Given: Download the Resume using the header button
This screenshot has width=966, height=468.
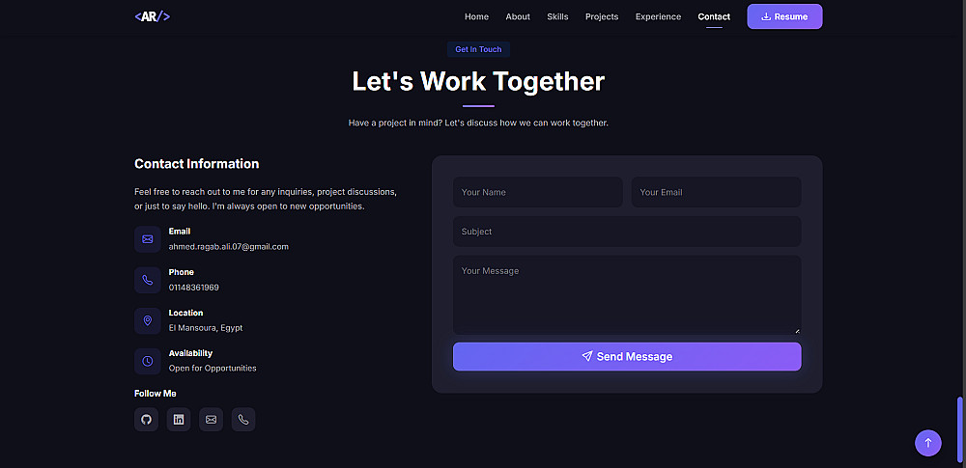Looking at the screenshot, I should [x=784, y=16].
